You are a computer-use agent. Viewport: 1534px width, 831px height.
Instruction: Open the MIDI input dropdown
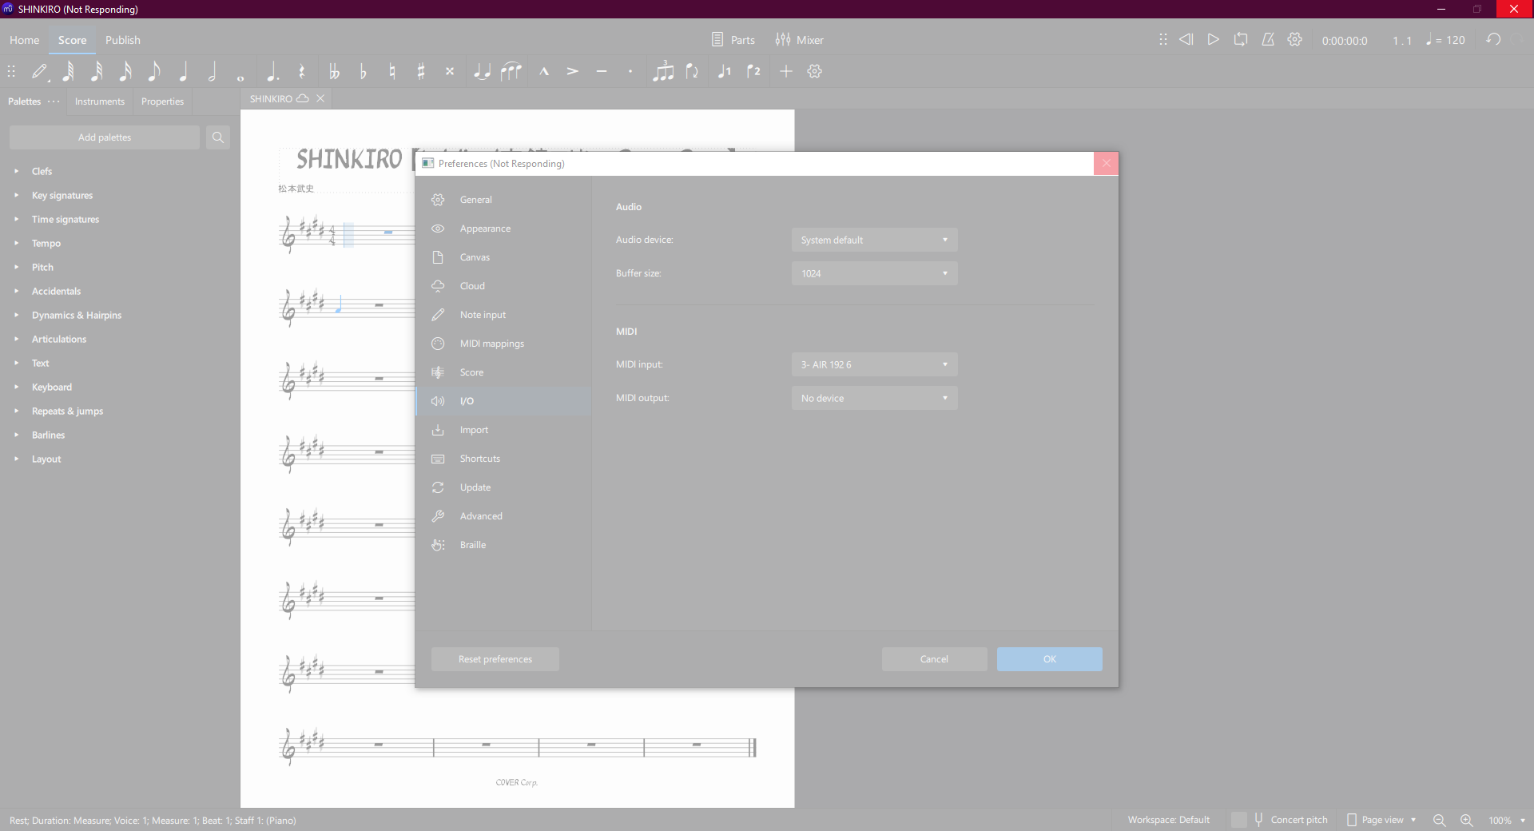tap(873, 364)
